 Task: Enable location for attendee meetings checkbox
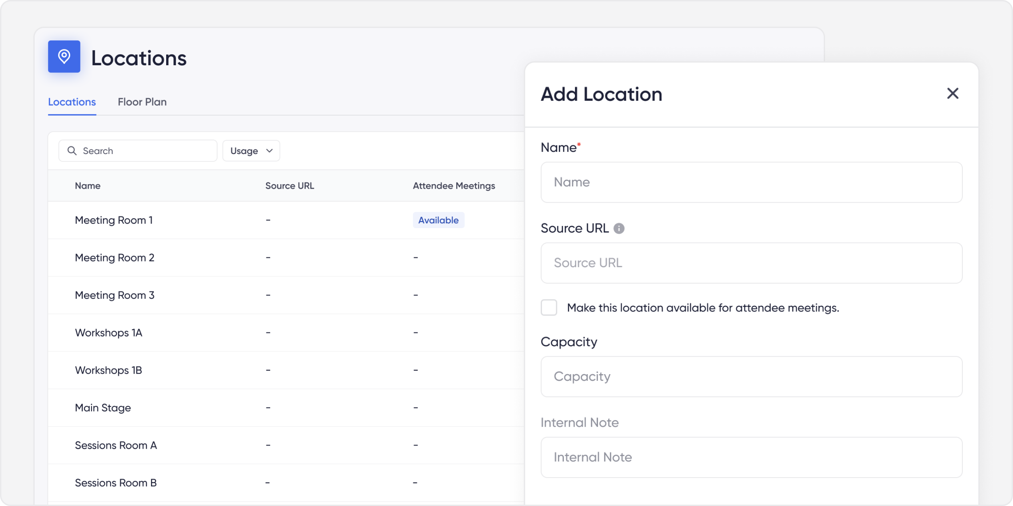pyautogui.click(x=549, y=308)
